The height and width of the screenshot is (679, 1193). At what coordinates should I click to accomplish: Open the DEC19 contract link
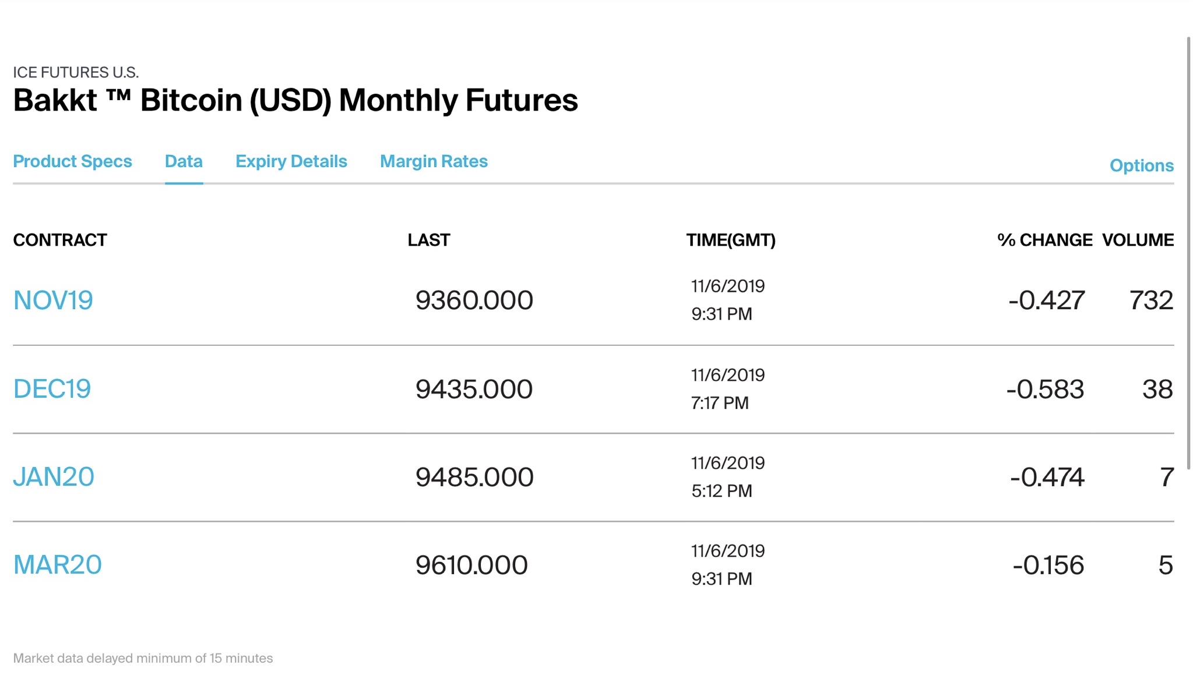[x=52, y=389]
